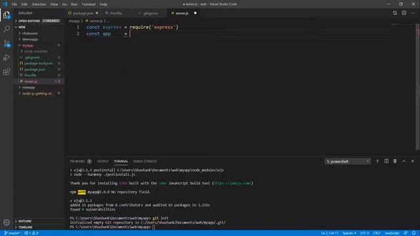Click the myapp breadcrumb segment
The width and height of the screenshot is (420, 236).
tap(74, 21)
